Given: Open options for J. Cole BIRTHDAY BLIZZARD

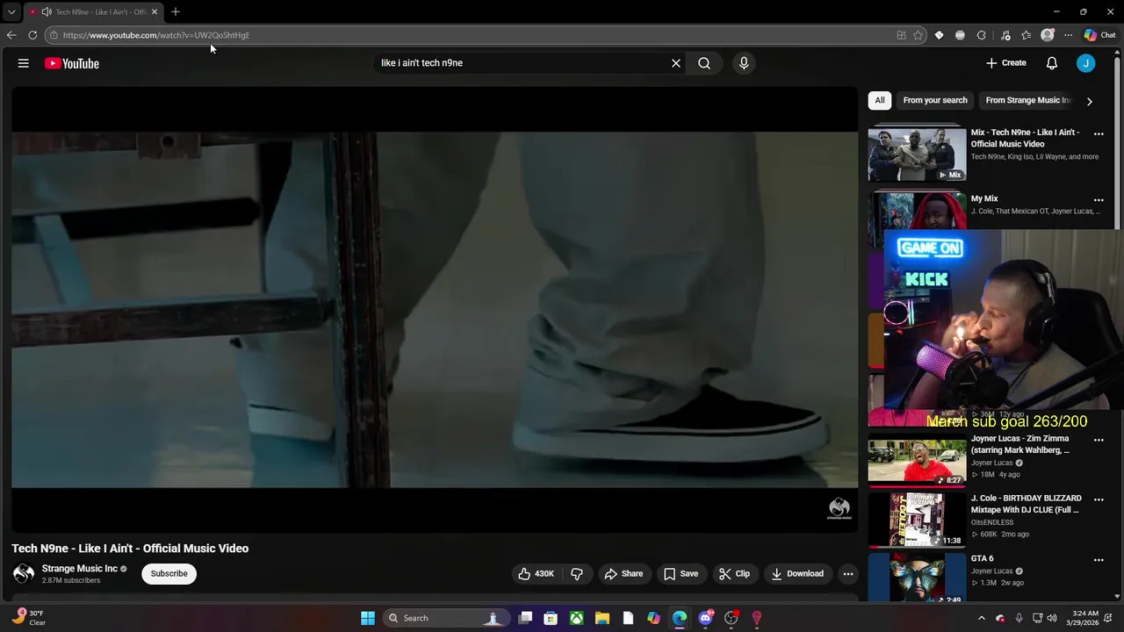Looking at the screenshot, I should point(1099,499).
